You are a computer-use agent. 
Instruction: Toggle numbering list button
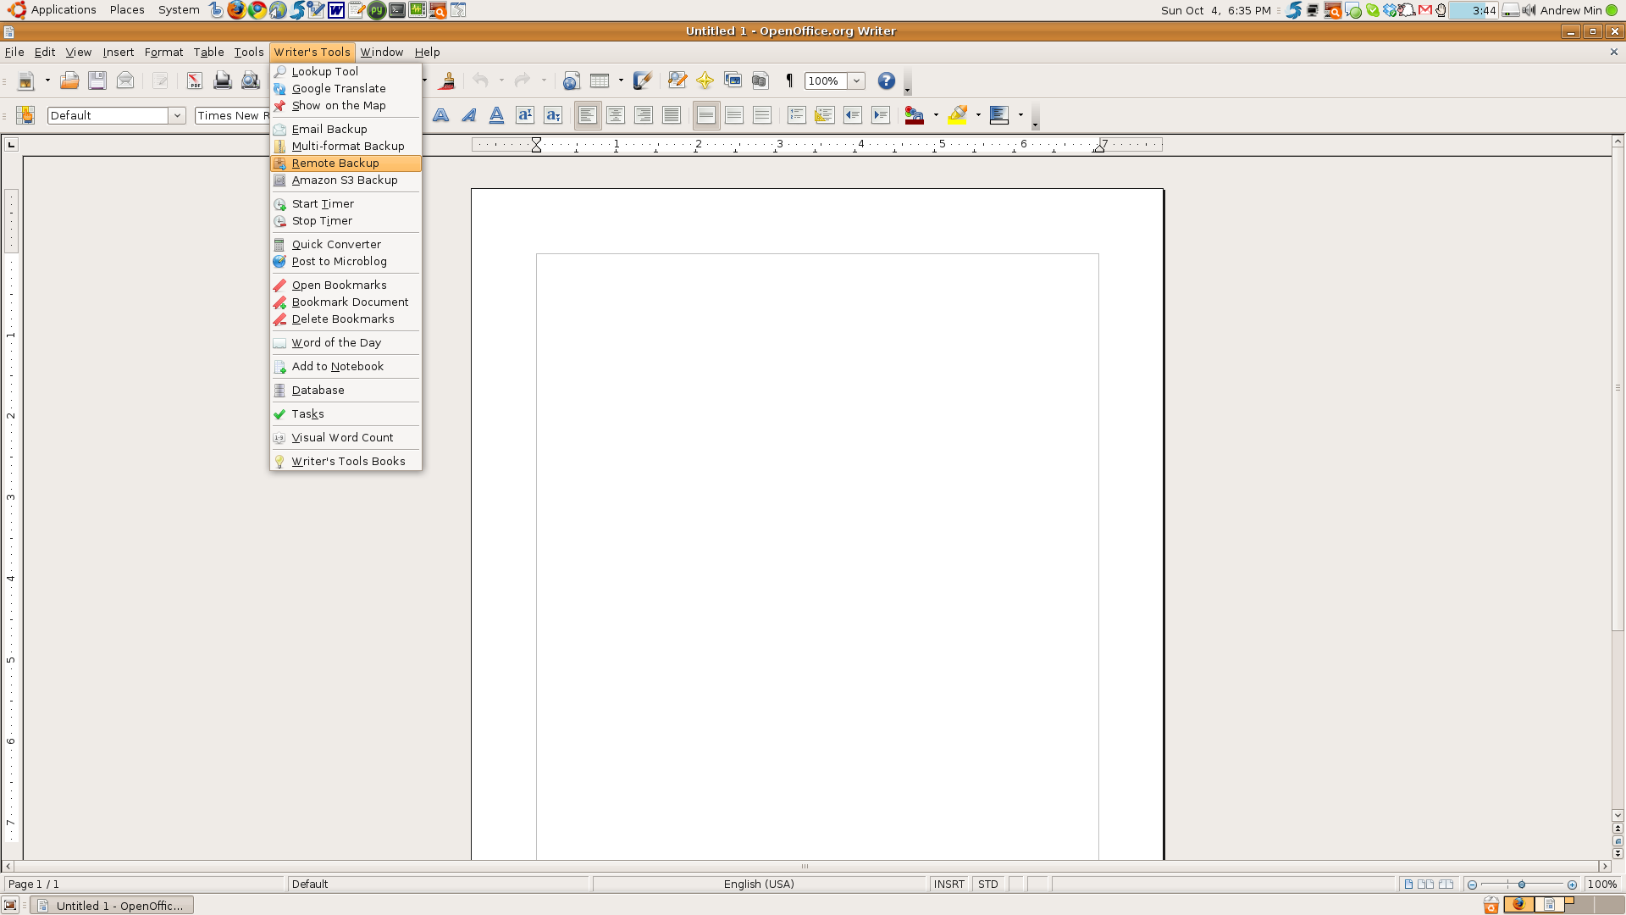796,115
